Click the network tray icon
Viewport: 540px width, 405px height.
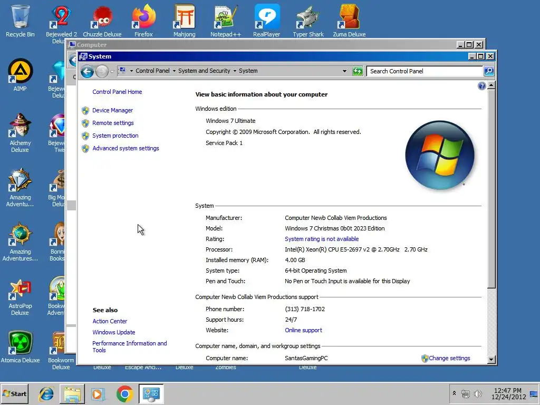[x=465, y=393]
